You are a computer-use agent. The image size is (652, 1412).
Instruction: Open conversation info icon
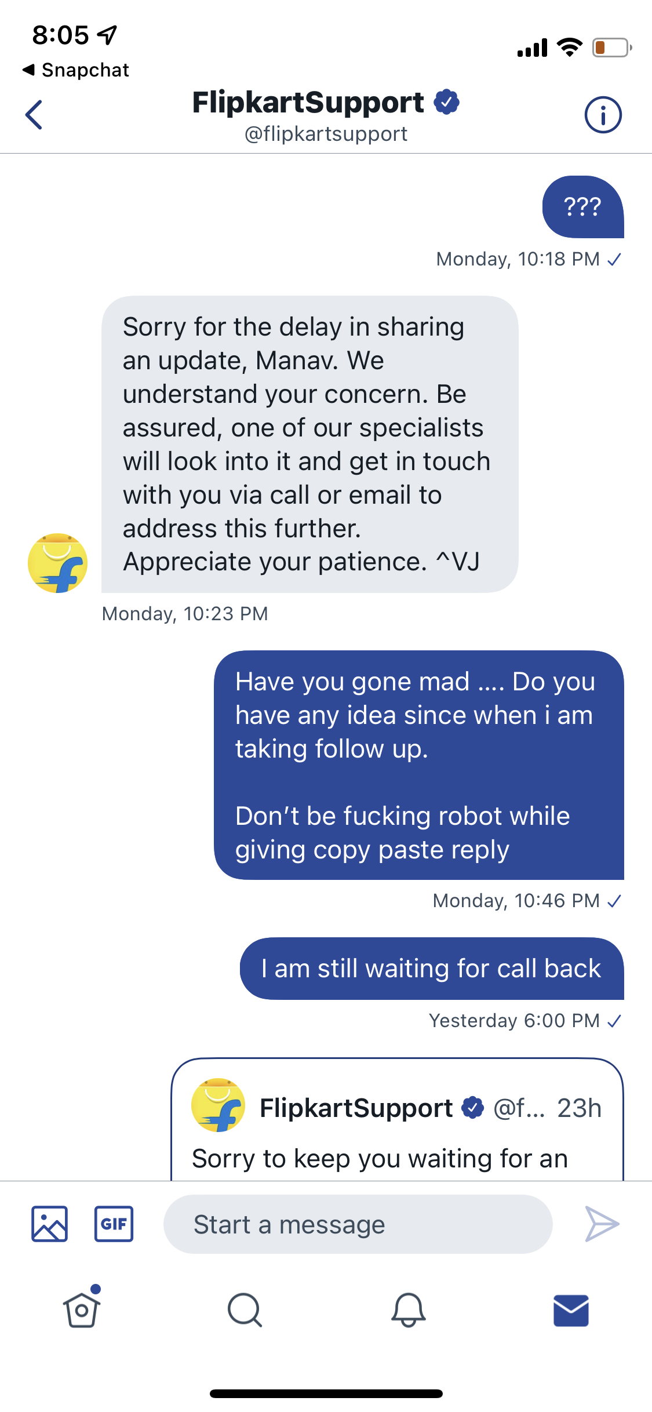tap(603, 115)
